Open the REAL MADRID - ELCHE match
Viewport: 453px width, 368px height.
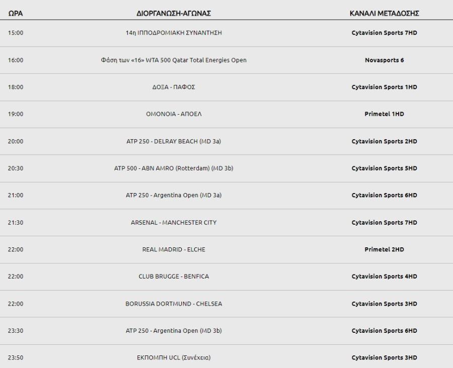(x=174, y=249)
